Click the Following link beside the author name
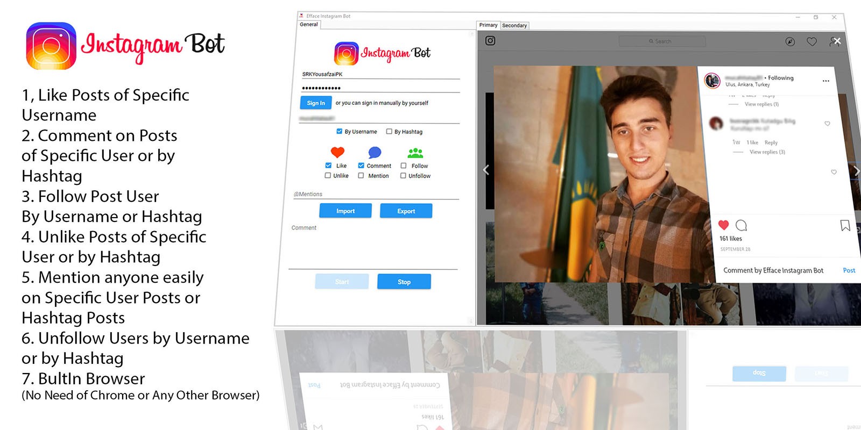Screen dimensions: 861x430 tap(781, 78)
